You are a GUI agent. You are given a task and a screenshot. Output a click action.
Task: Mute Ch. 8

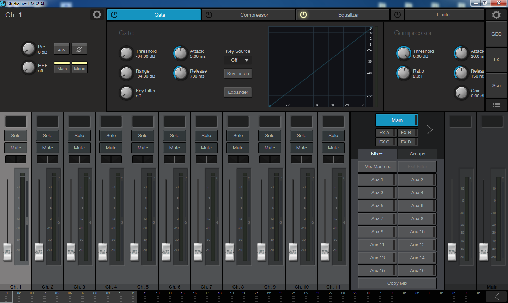tap(238, 148)
